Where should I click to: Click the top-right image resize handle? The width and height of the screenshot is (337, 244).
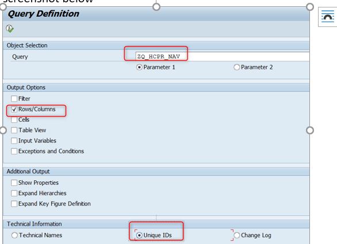pos(310,7)
